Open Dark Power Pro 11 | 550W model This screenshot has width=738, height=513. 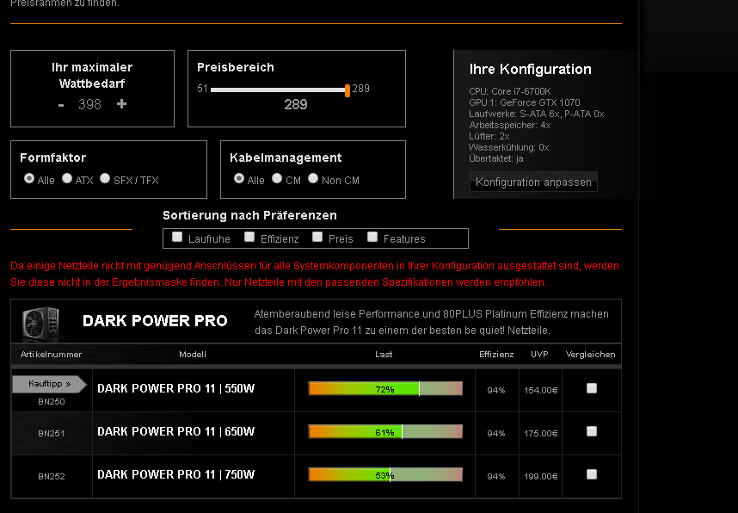(175, 389)
